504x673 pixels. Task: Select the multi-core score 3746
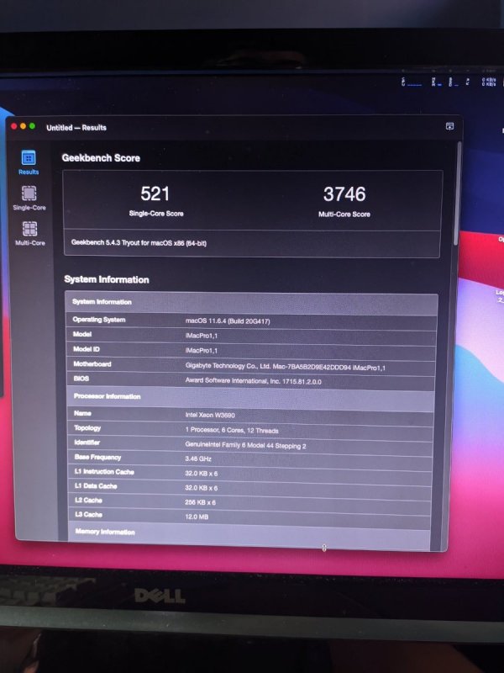coord(344,194)
